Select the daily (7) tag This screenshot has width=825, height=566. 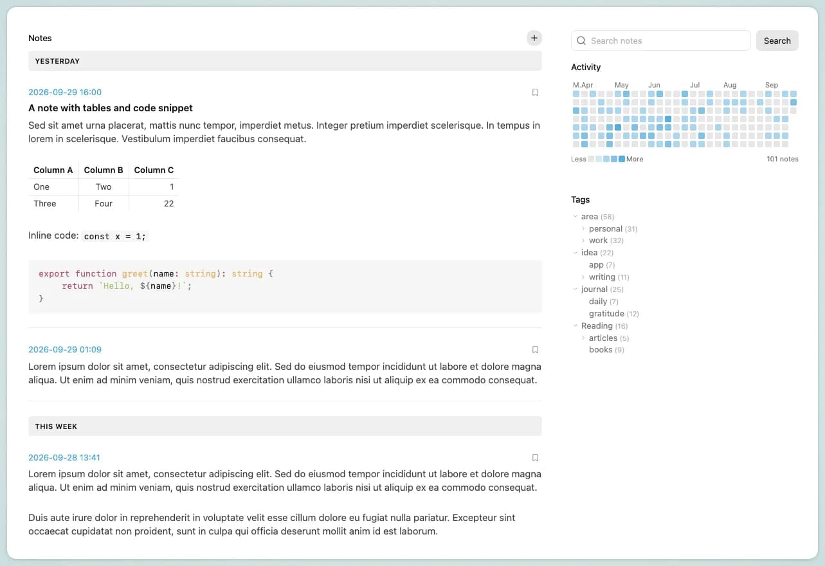[604, 302]
